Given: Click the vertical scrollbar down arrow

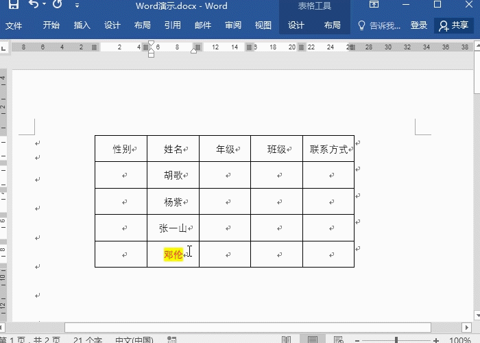Looking at the screenshot, I should (x=477, y=315).
